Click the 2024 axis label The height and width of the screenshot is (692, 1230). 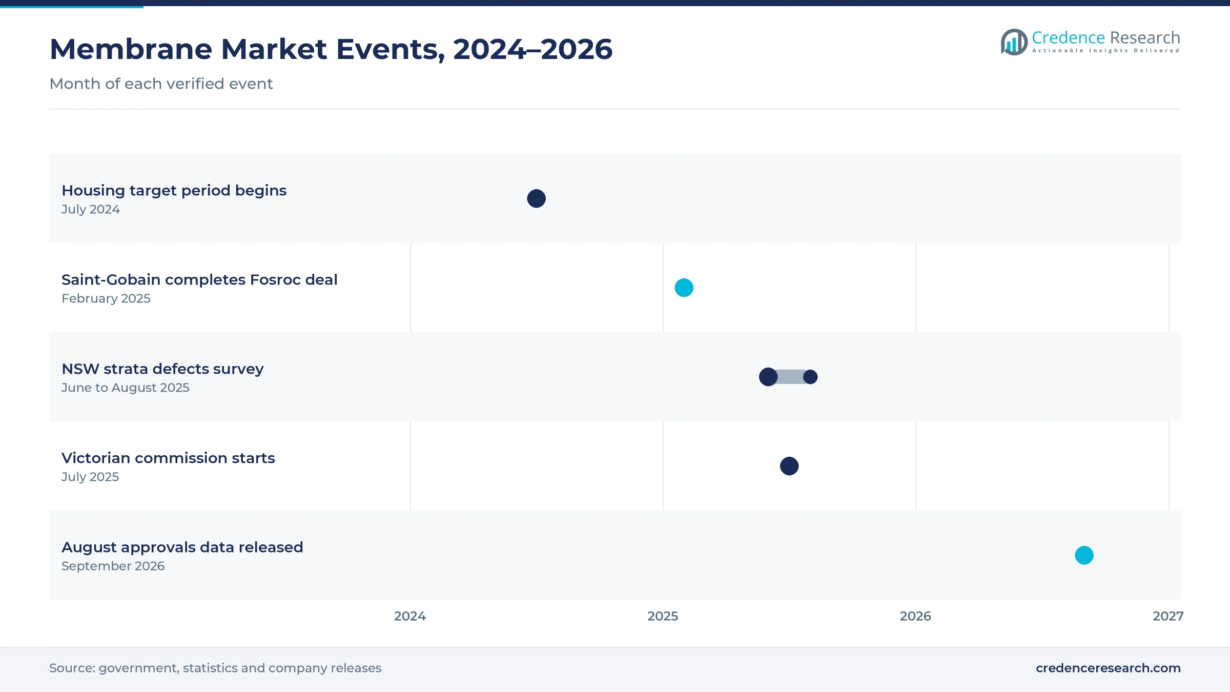[x=410, y=616]
